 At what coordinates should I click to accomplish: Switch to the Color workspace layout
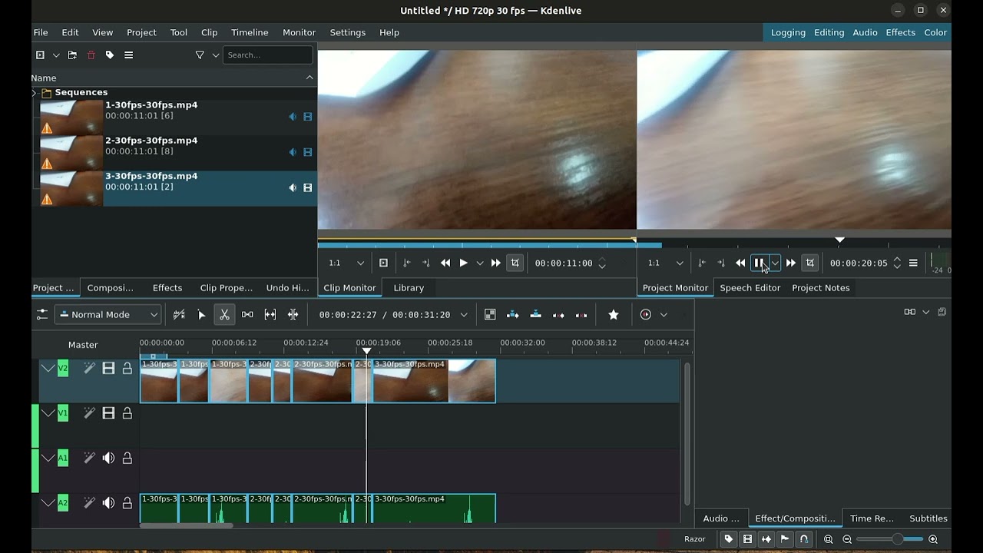tap(935, 32)
